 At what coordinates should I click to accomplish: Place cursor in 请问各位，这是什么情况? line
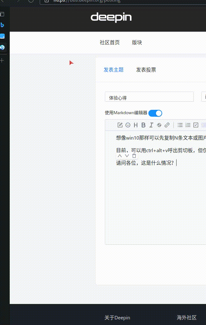pos(145,163)
